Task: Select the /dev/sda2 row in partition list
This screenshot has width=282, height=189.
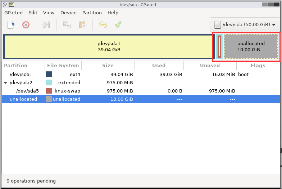Action: (x=141, y=82)
